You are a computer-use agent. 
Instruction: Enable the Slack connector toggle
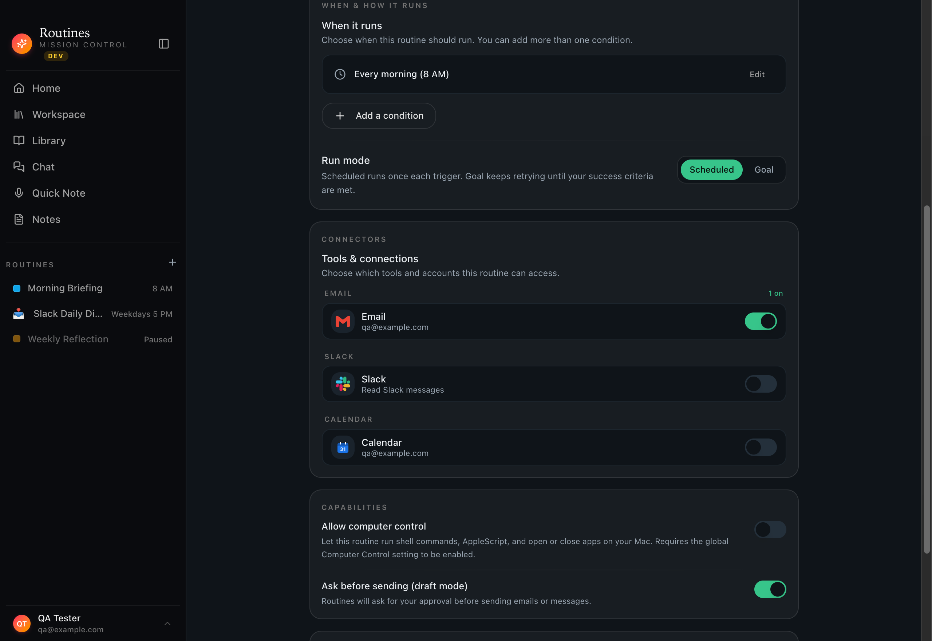click(761, 384)
